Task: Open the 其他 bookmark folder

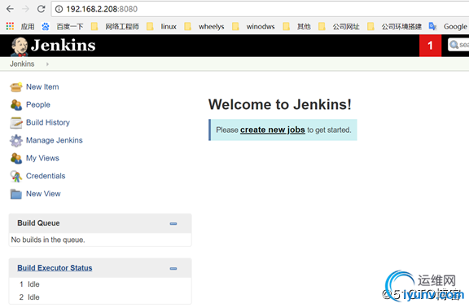Action: pos(297,26)
